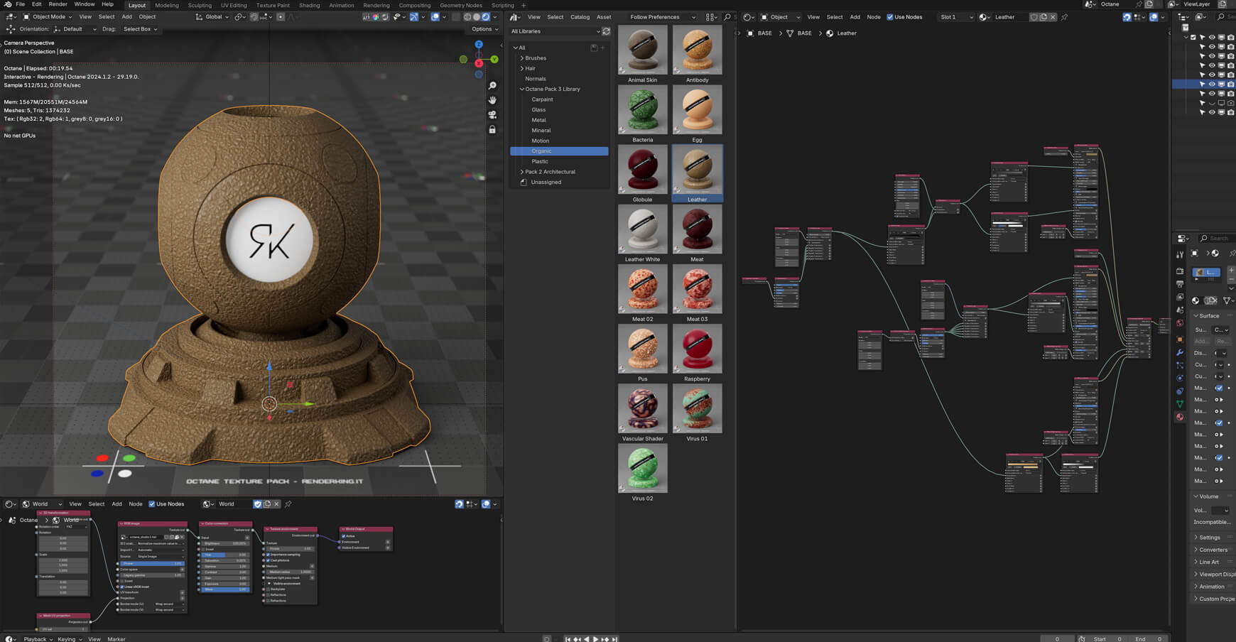Image resolution: width=1236 pixels, height=642 pixels.
Task: Select rendered viewport shading sphere icon
Action: point(486,17)
